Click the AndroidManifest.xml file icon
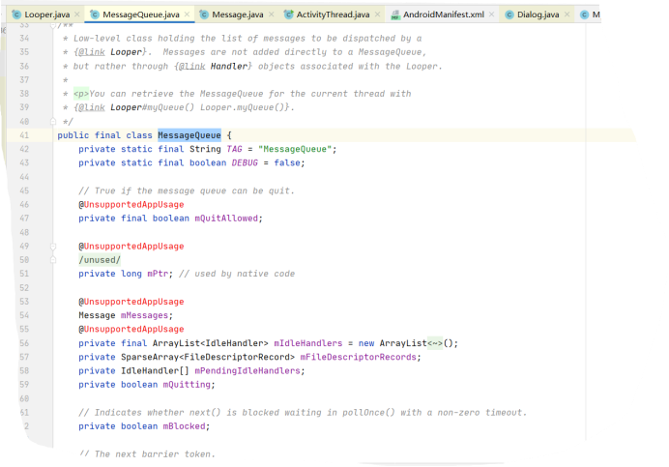This screenshot has height=467, width=669. (395, 15)
